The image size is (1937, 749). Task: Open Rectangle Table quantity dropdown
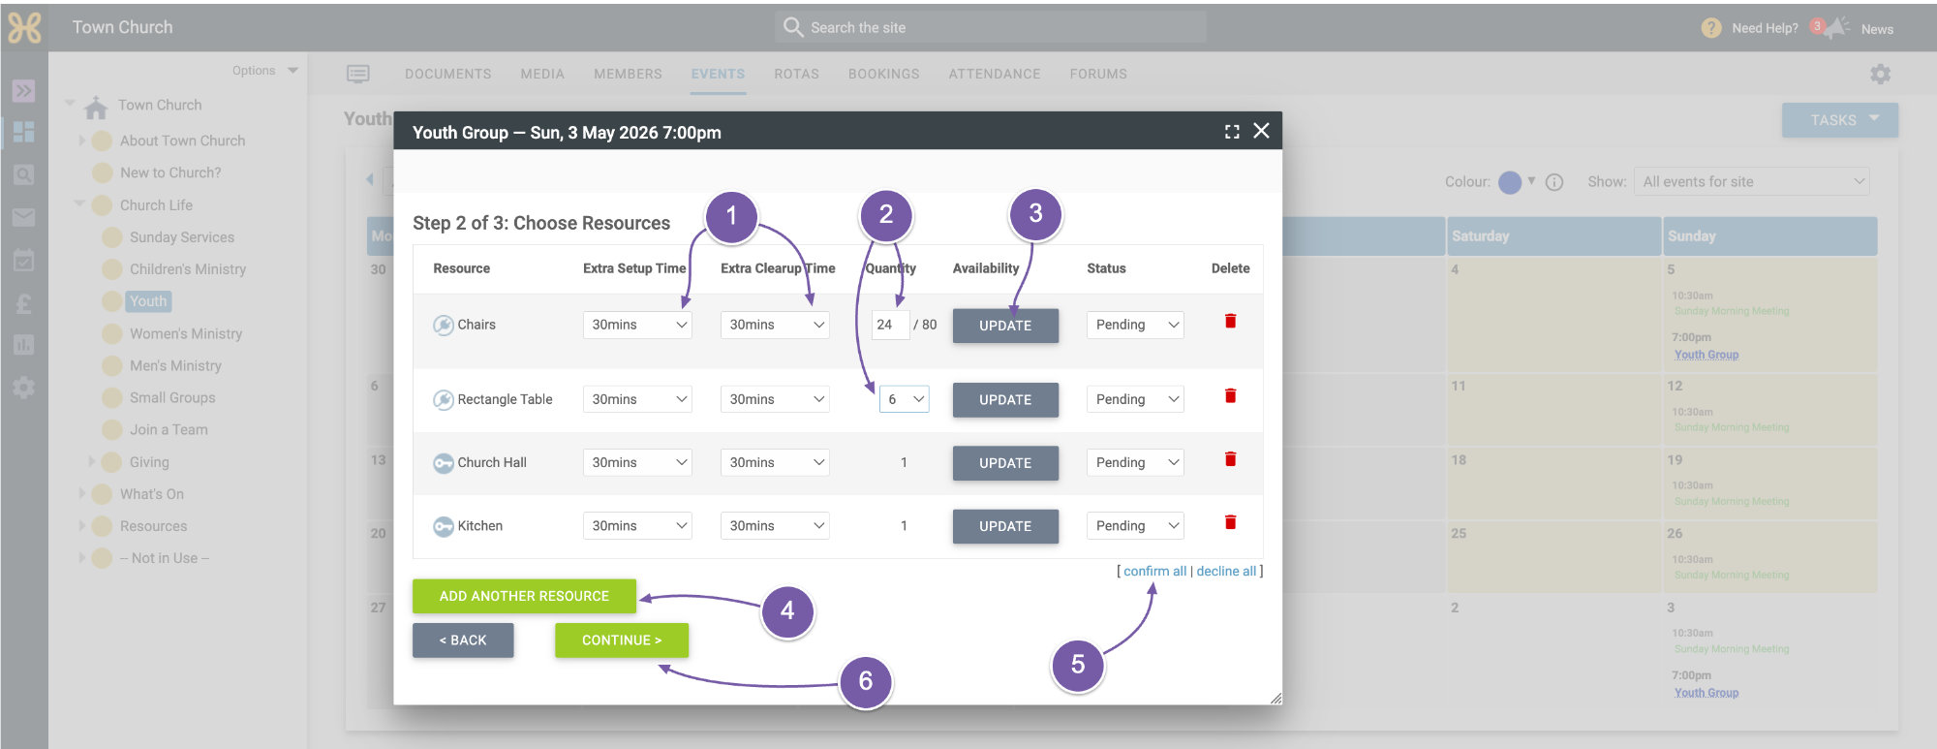click(x=904, y=399)
